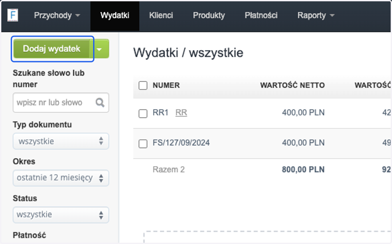This screenshot has height=244, width=392.
Task: Open expense FS/127/09/2024
Action: coord(181,143)
